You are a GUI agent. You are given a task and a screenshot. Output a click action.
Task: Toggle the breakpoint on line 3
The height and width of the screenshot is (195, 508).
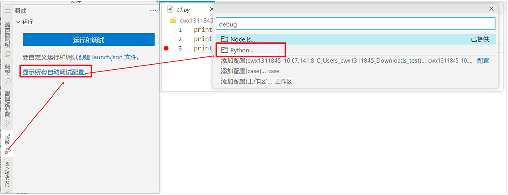coord(166,48)
